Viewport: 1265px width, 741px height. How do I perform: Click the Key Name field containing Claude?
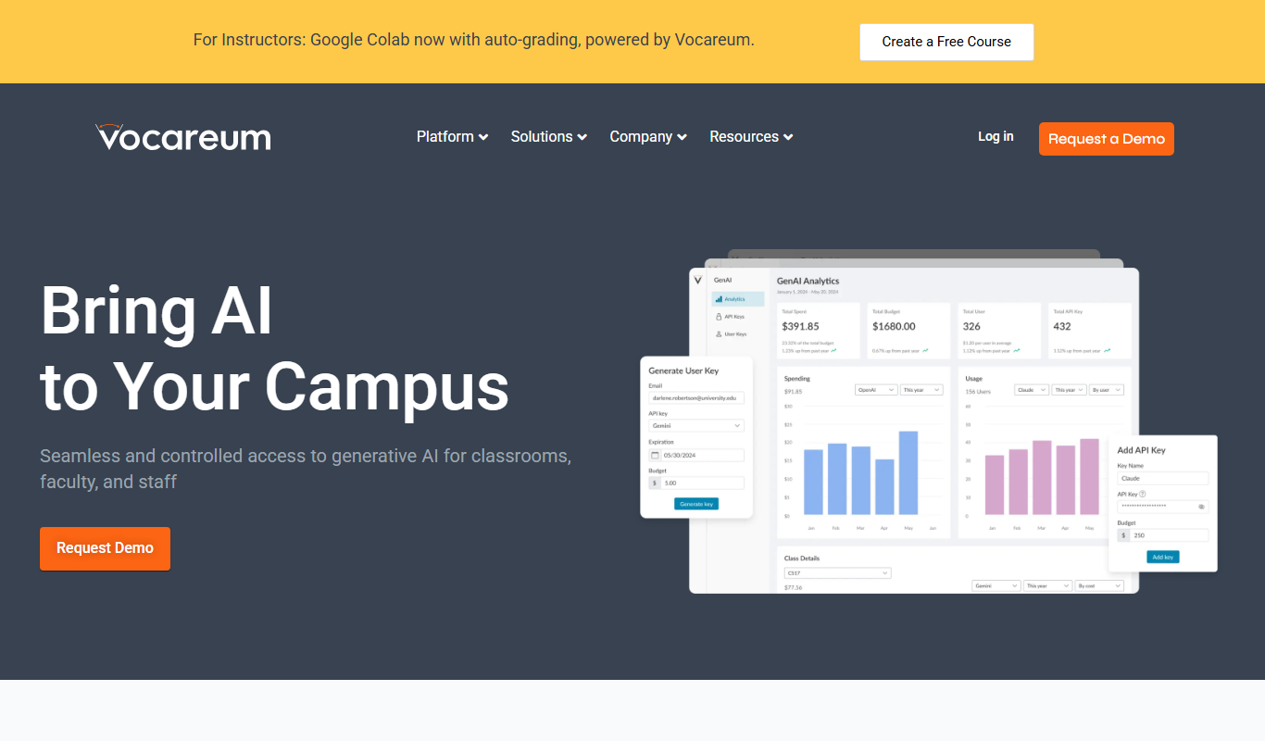click(1163, 478)
